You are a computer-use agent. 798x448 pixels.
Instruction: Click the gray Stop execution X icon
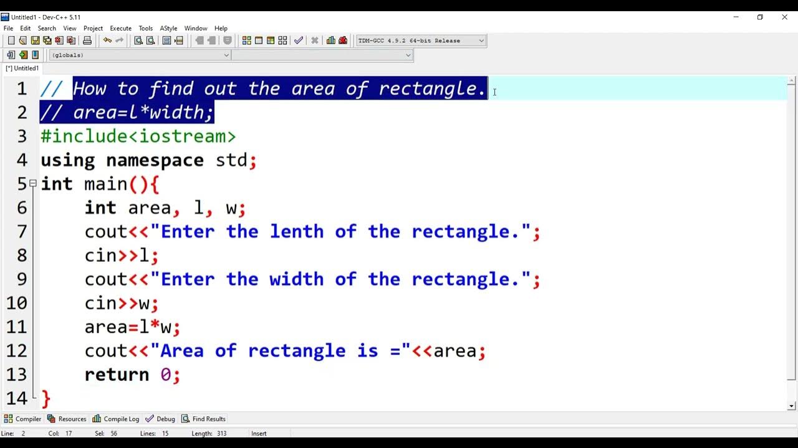[315, 40]
